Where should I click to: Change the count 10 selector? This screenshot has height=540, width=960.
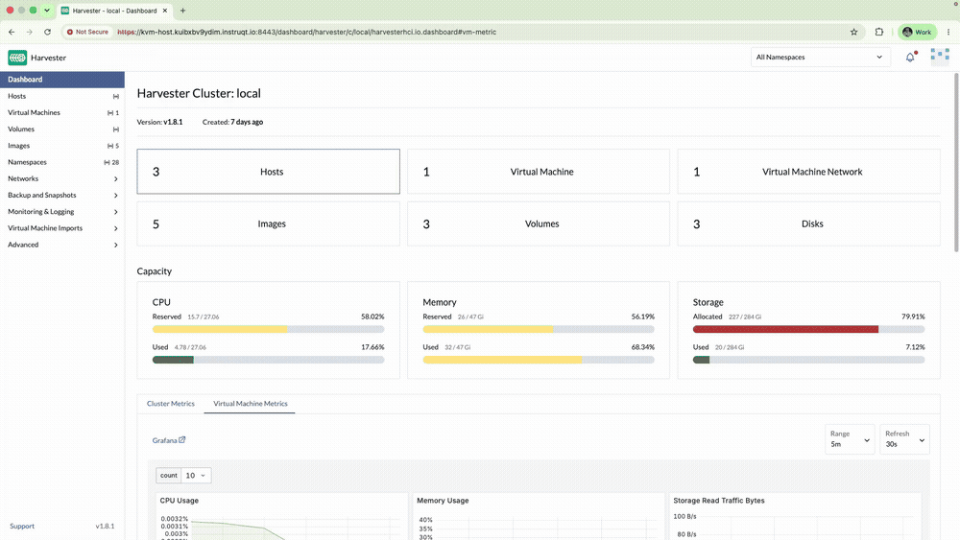196,475
